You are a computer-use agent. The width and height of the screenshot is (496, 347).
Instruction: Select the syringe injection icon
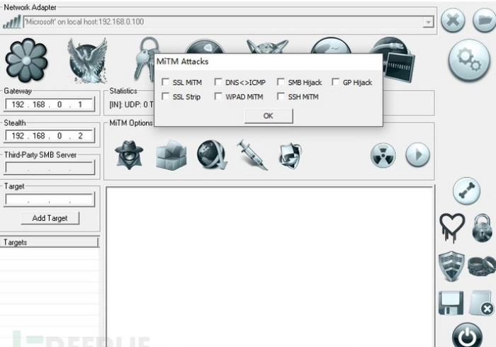[x=252, y=154]
